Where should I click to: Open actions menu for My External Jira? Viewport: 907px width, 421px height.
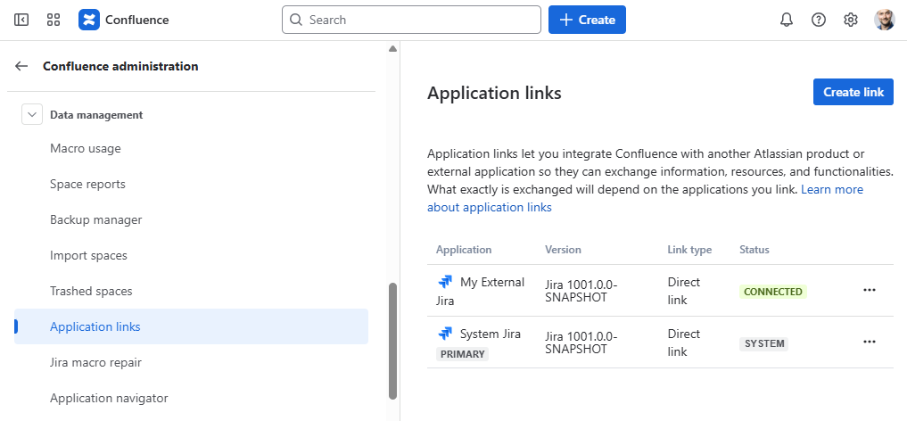click(x=870, y=291)
